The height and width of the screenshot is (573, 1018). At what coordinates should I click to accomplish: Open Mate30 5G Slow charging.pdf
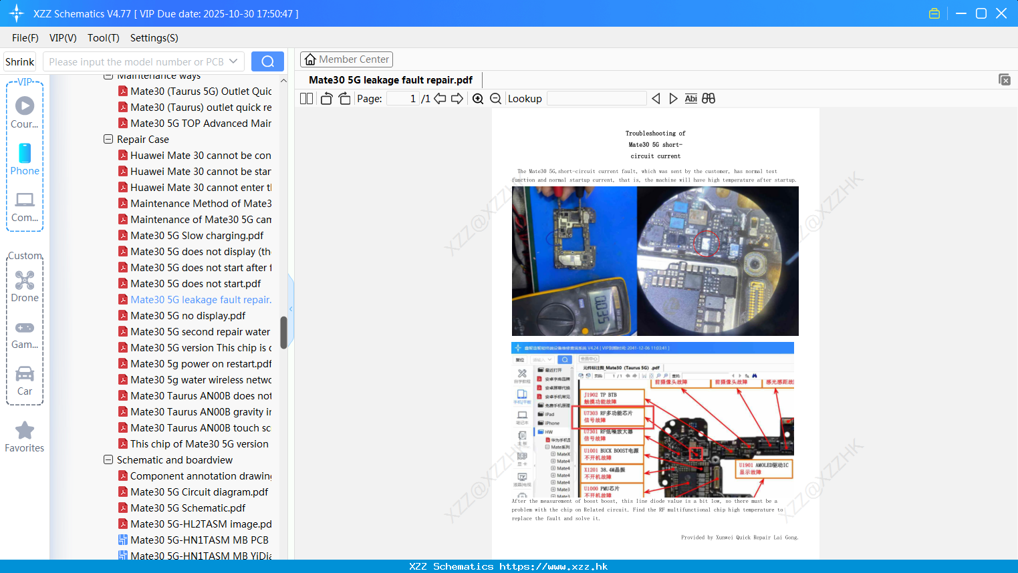[x=190, y=236]
